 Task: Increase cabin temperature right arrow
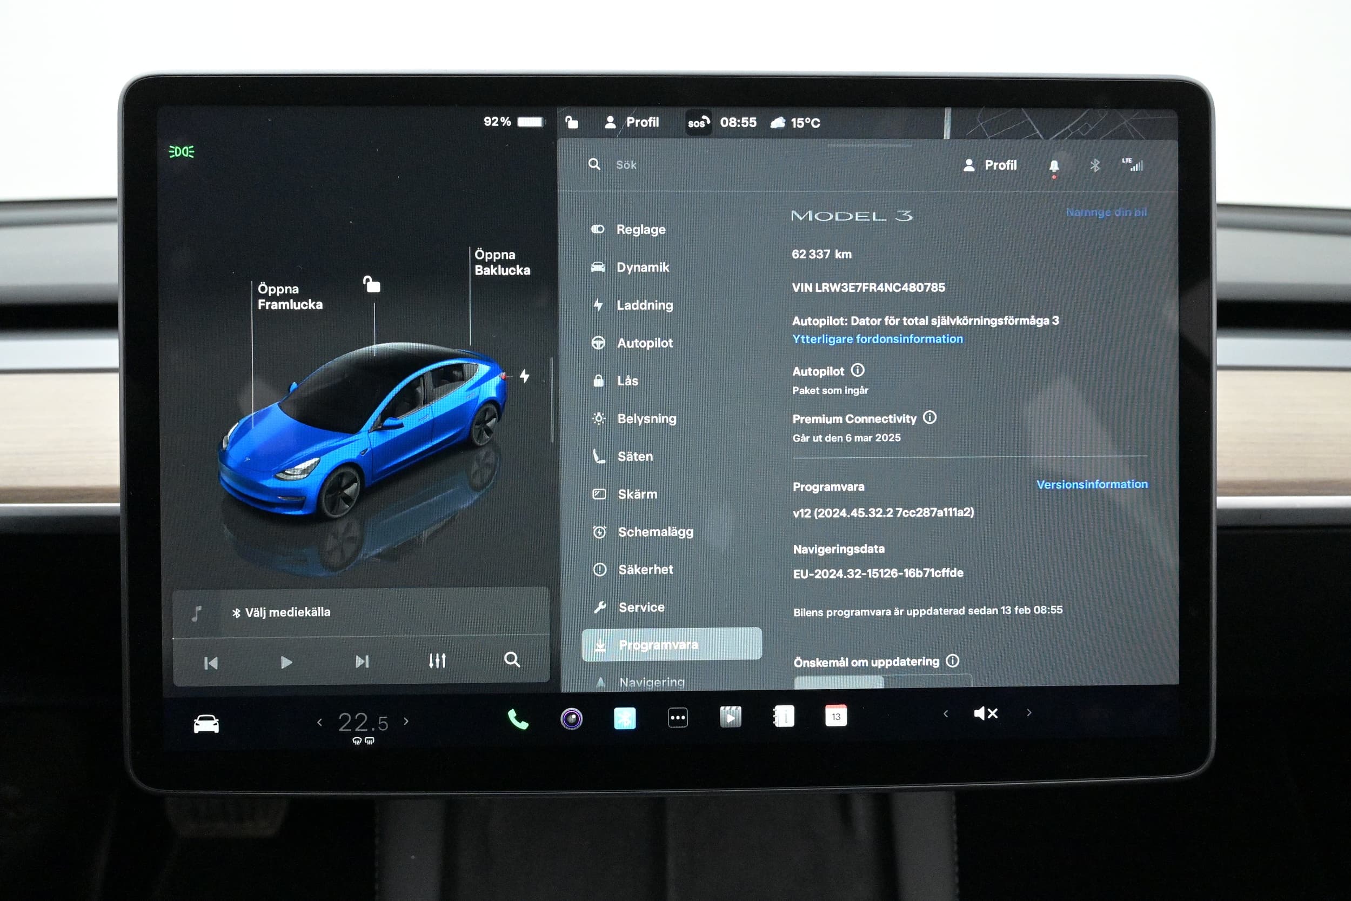(x=406, y=721)
